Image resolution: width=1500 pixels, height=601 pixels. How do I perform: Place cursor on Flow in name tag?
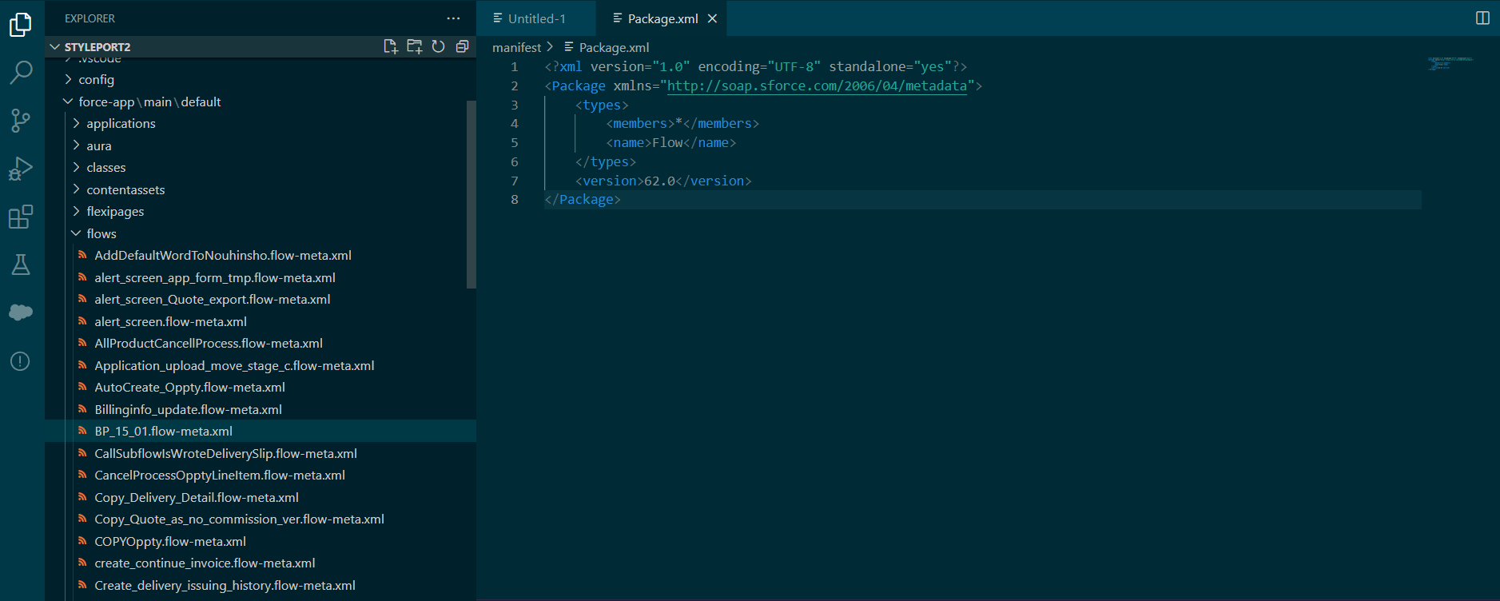click(667, 143)
